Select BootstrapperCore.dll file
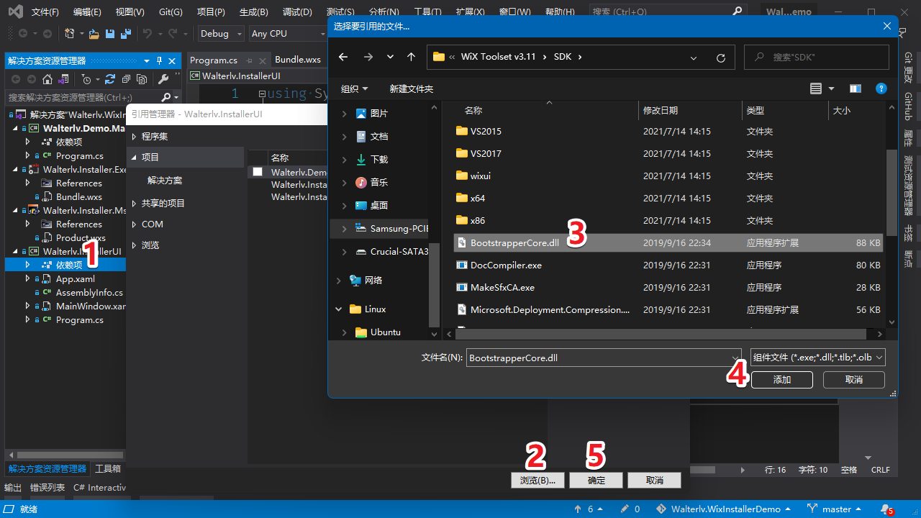 [x=514, y=243]
